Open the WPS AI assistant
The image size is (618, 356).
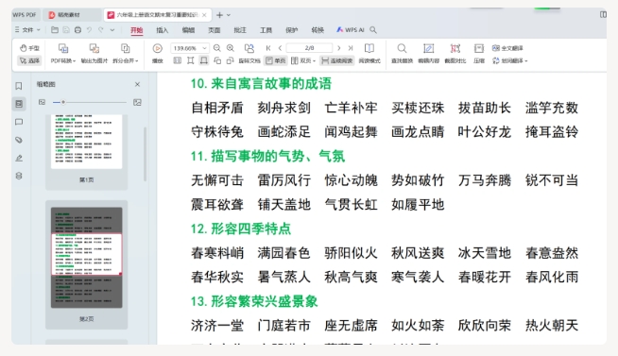click(351, 29)
